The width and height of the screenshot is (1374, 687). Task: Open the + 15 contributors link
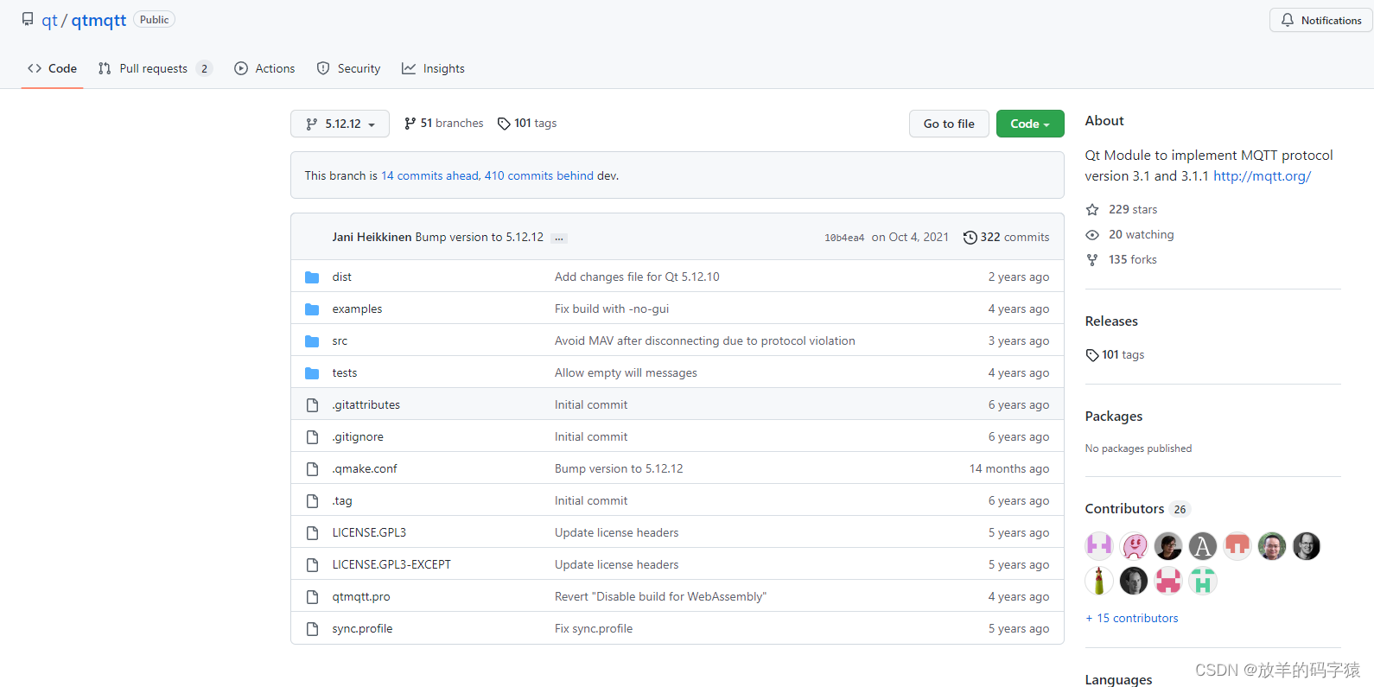(x=1132, y=618)
